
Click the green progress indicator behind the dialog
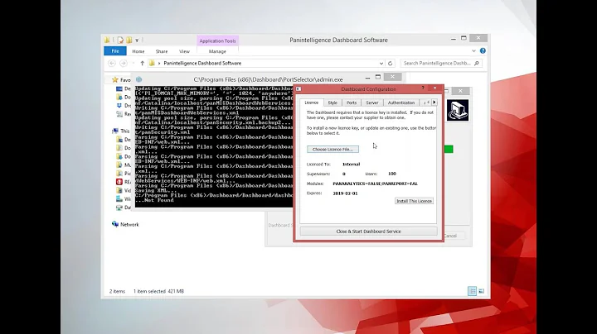pos(449,149)
